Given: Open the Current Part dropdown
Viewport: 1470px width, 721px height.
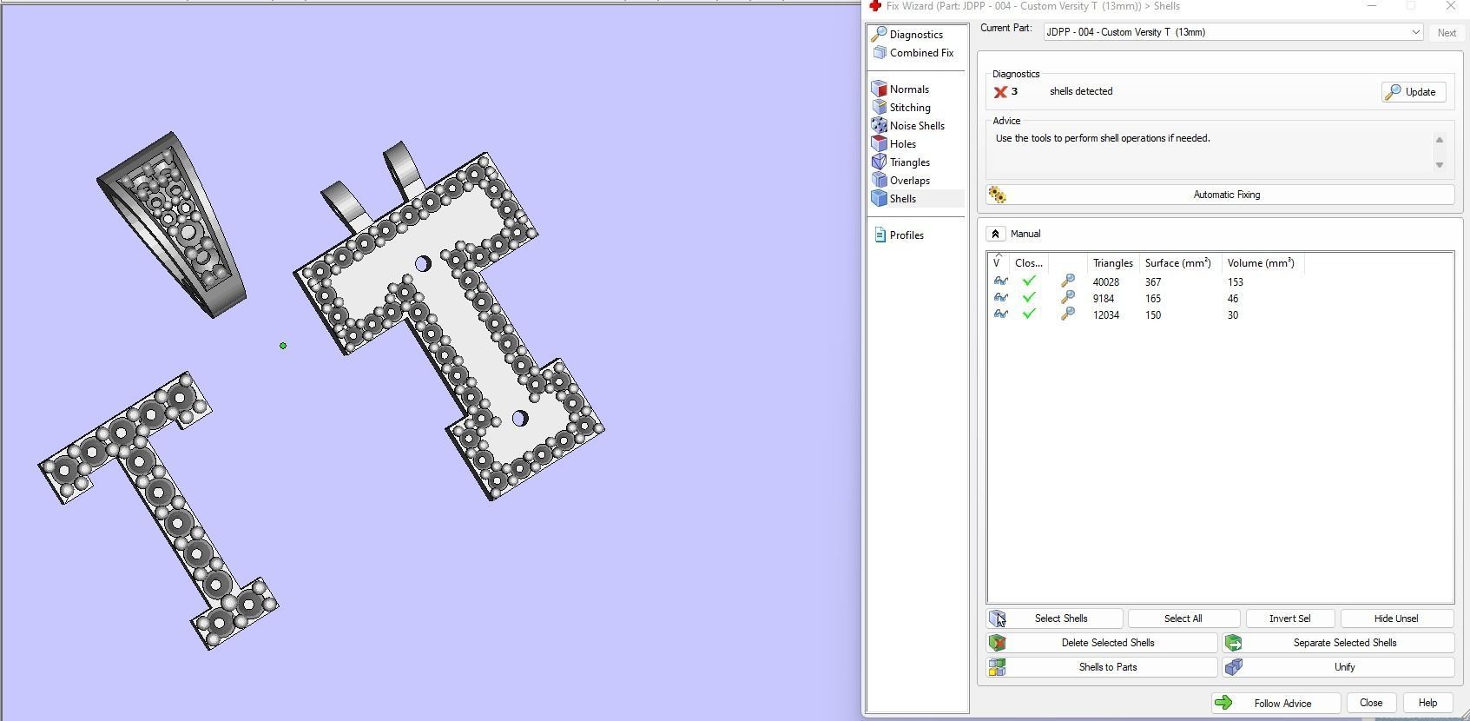Looking at the screenshot, I should [x=1233, y=32].
